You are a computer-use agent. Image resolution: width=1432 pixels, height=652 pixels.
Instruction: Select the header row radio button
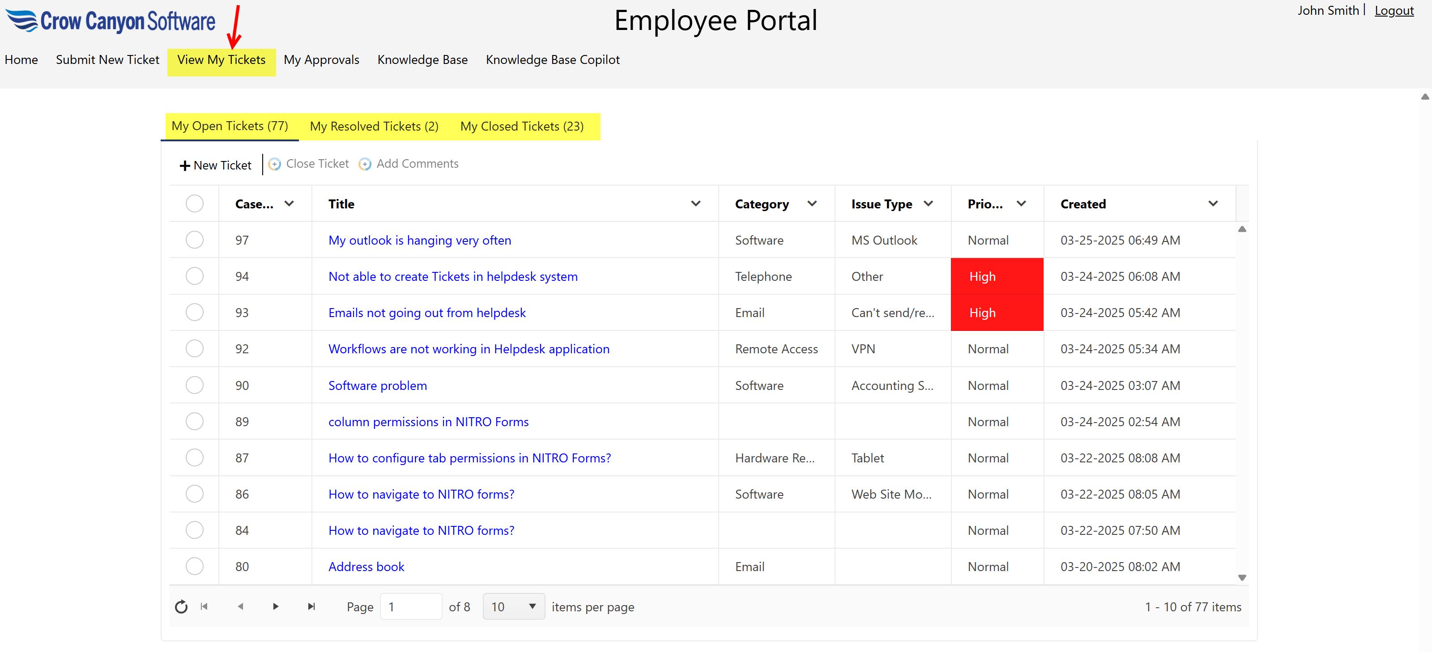click(194, 203)
